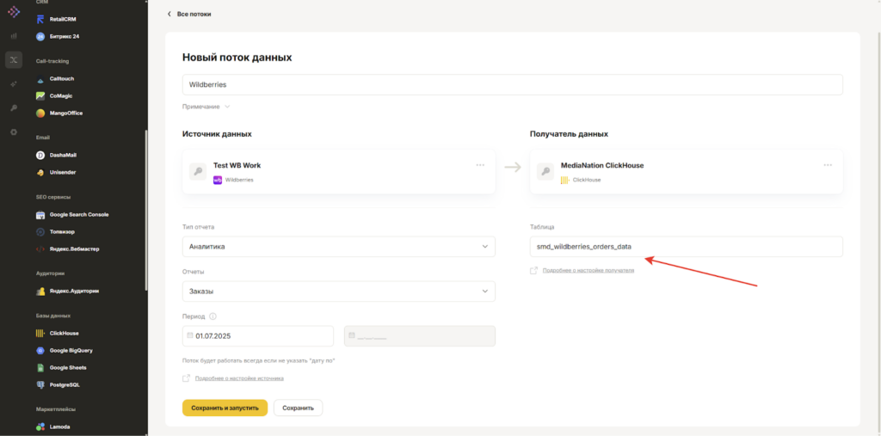Click the Google BigQuery label in sidebar
The image size is (881, 436).
point(71,351)
